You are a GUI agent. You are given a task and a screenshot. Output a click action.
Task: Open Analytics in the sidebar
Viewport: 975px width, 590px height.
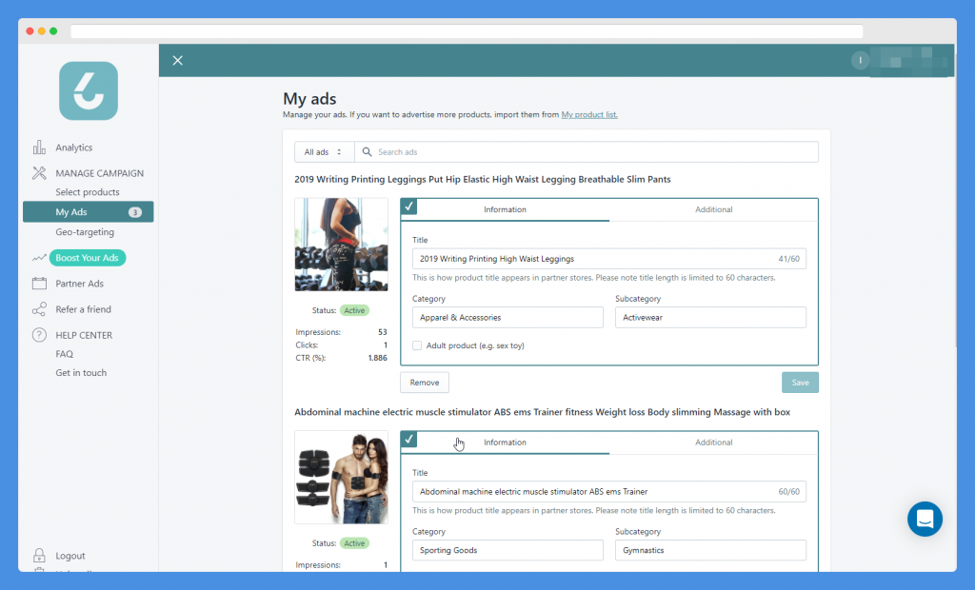coord(74,147)
